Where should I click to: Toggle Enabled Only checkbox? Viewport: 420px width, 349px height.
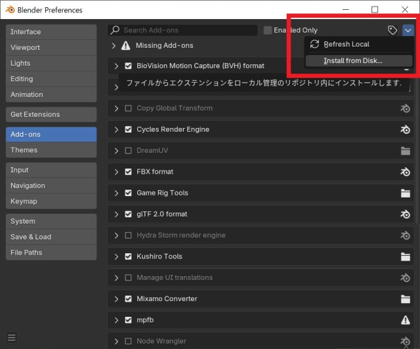267,30
